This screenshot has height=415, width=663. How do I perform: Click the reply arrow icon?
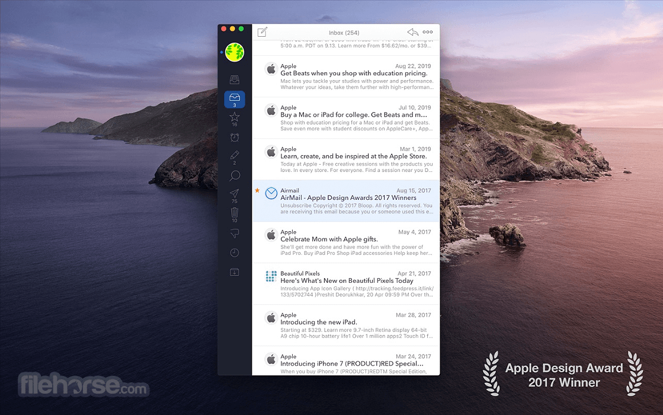tap(413, 32)
